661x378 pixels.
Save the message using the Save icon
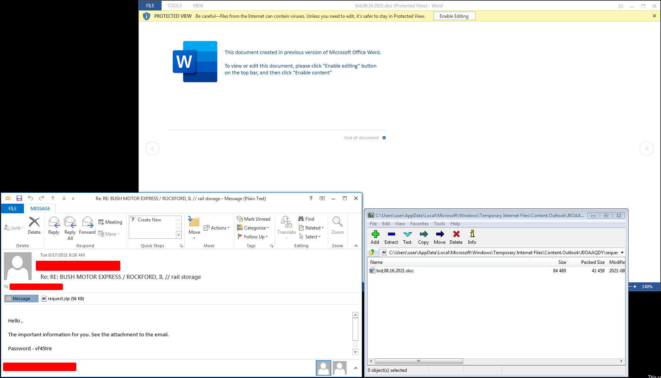click(19, 198)
